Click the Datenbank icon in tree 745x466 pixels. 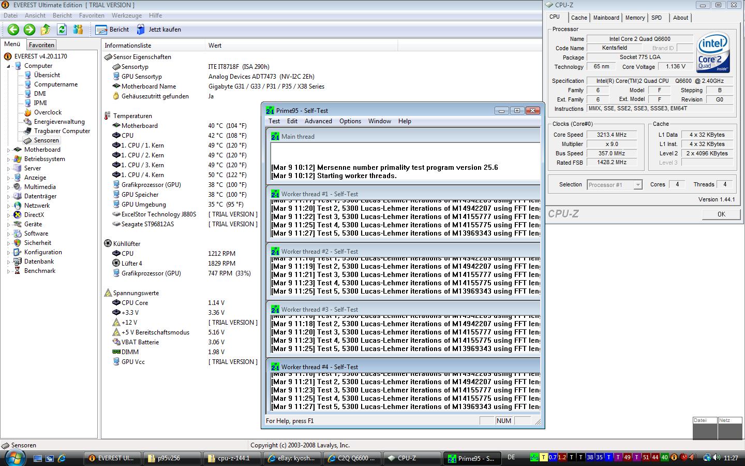click(x=18, y=261)
